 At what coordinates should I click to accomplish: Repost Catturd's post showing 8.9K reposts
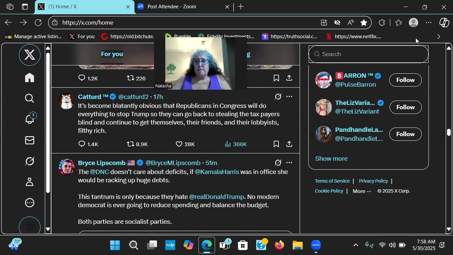137,144
